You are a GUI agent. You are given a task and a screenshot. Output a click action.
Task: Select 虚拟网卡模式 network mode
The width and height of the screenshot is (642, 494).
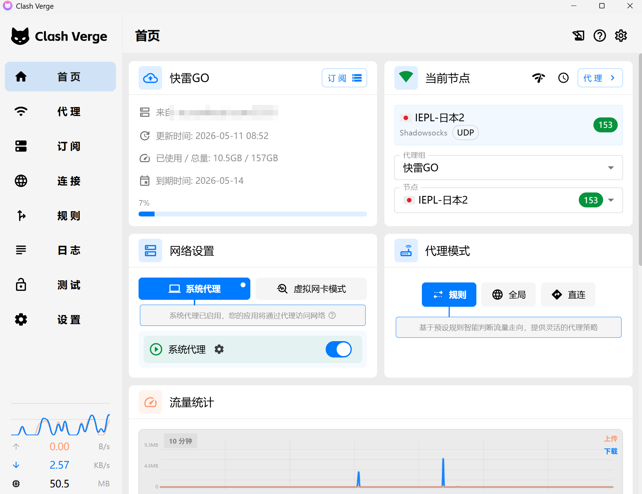click(x=311, y=289)
